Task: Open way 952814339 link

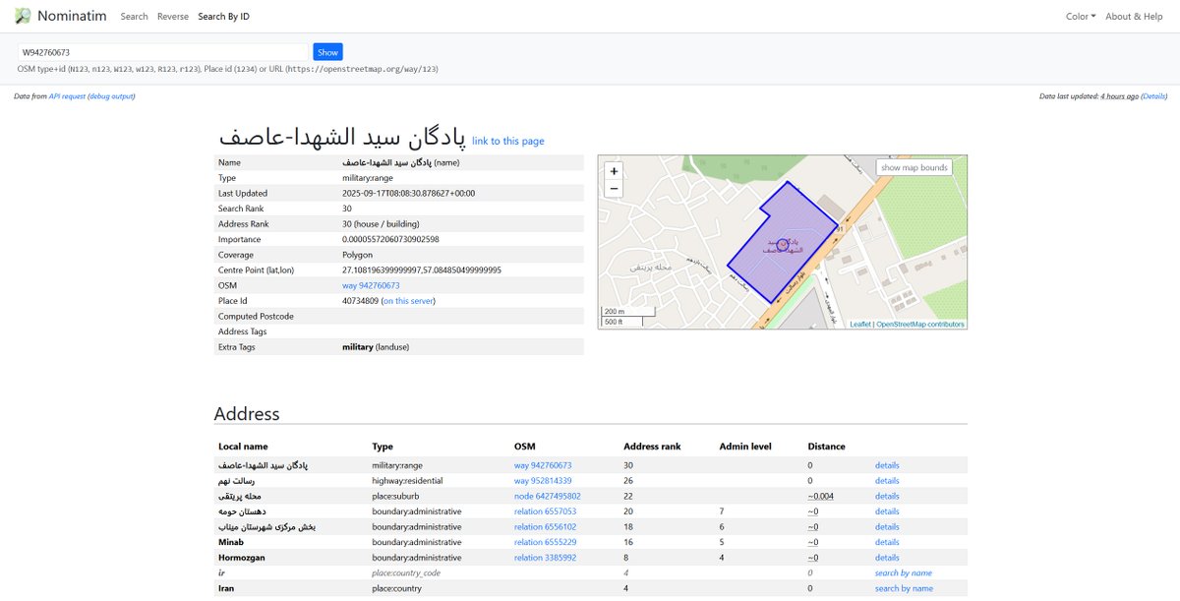Action: (543, 481)
